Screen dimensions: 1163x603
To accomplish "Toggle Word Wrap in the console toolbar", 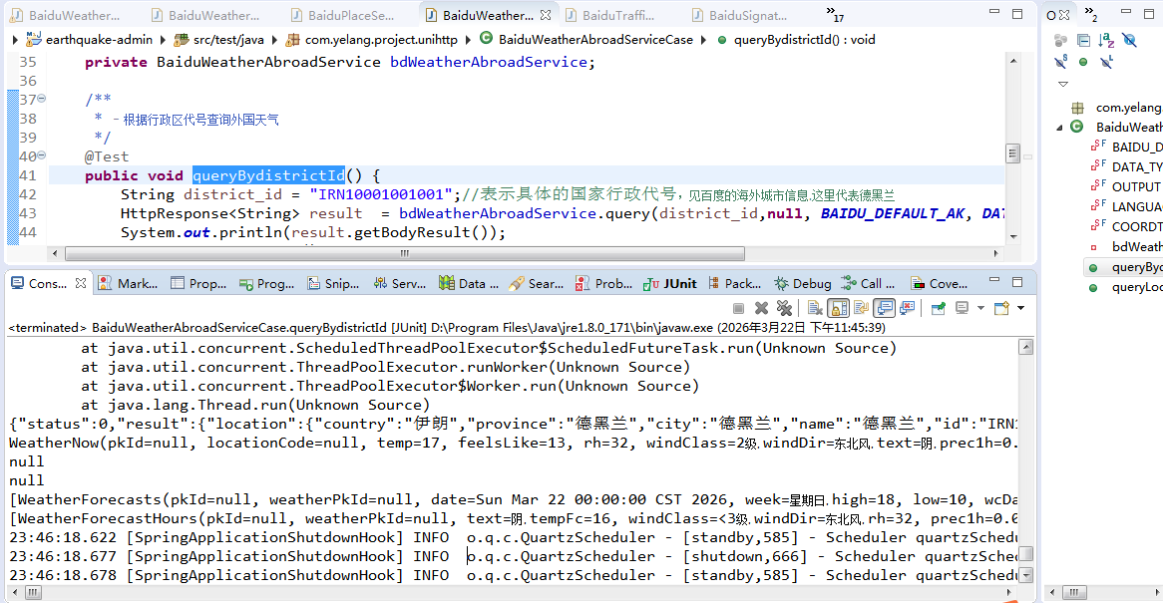I will pyautogui.click(x=861, y=307).
